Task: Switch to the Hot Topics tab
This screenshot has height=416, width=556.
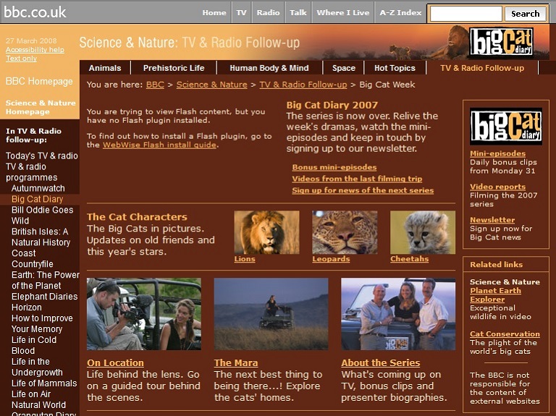Action: (395, 68)
